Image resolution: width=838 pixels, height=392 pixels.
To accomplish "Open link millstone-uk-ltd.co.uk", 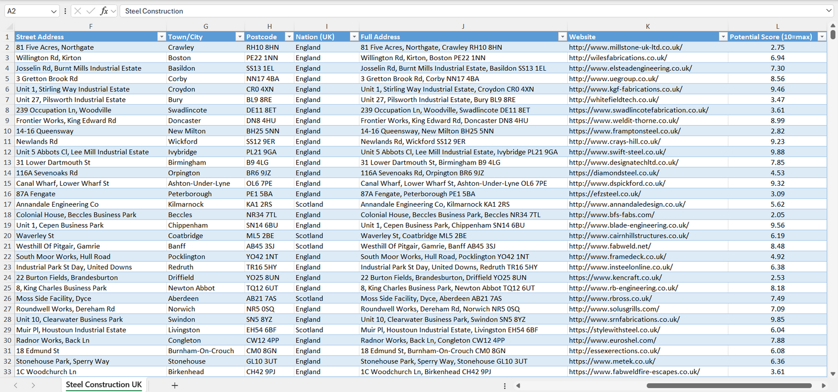I will coord(625,47).
